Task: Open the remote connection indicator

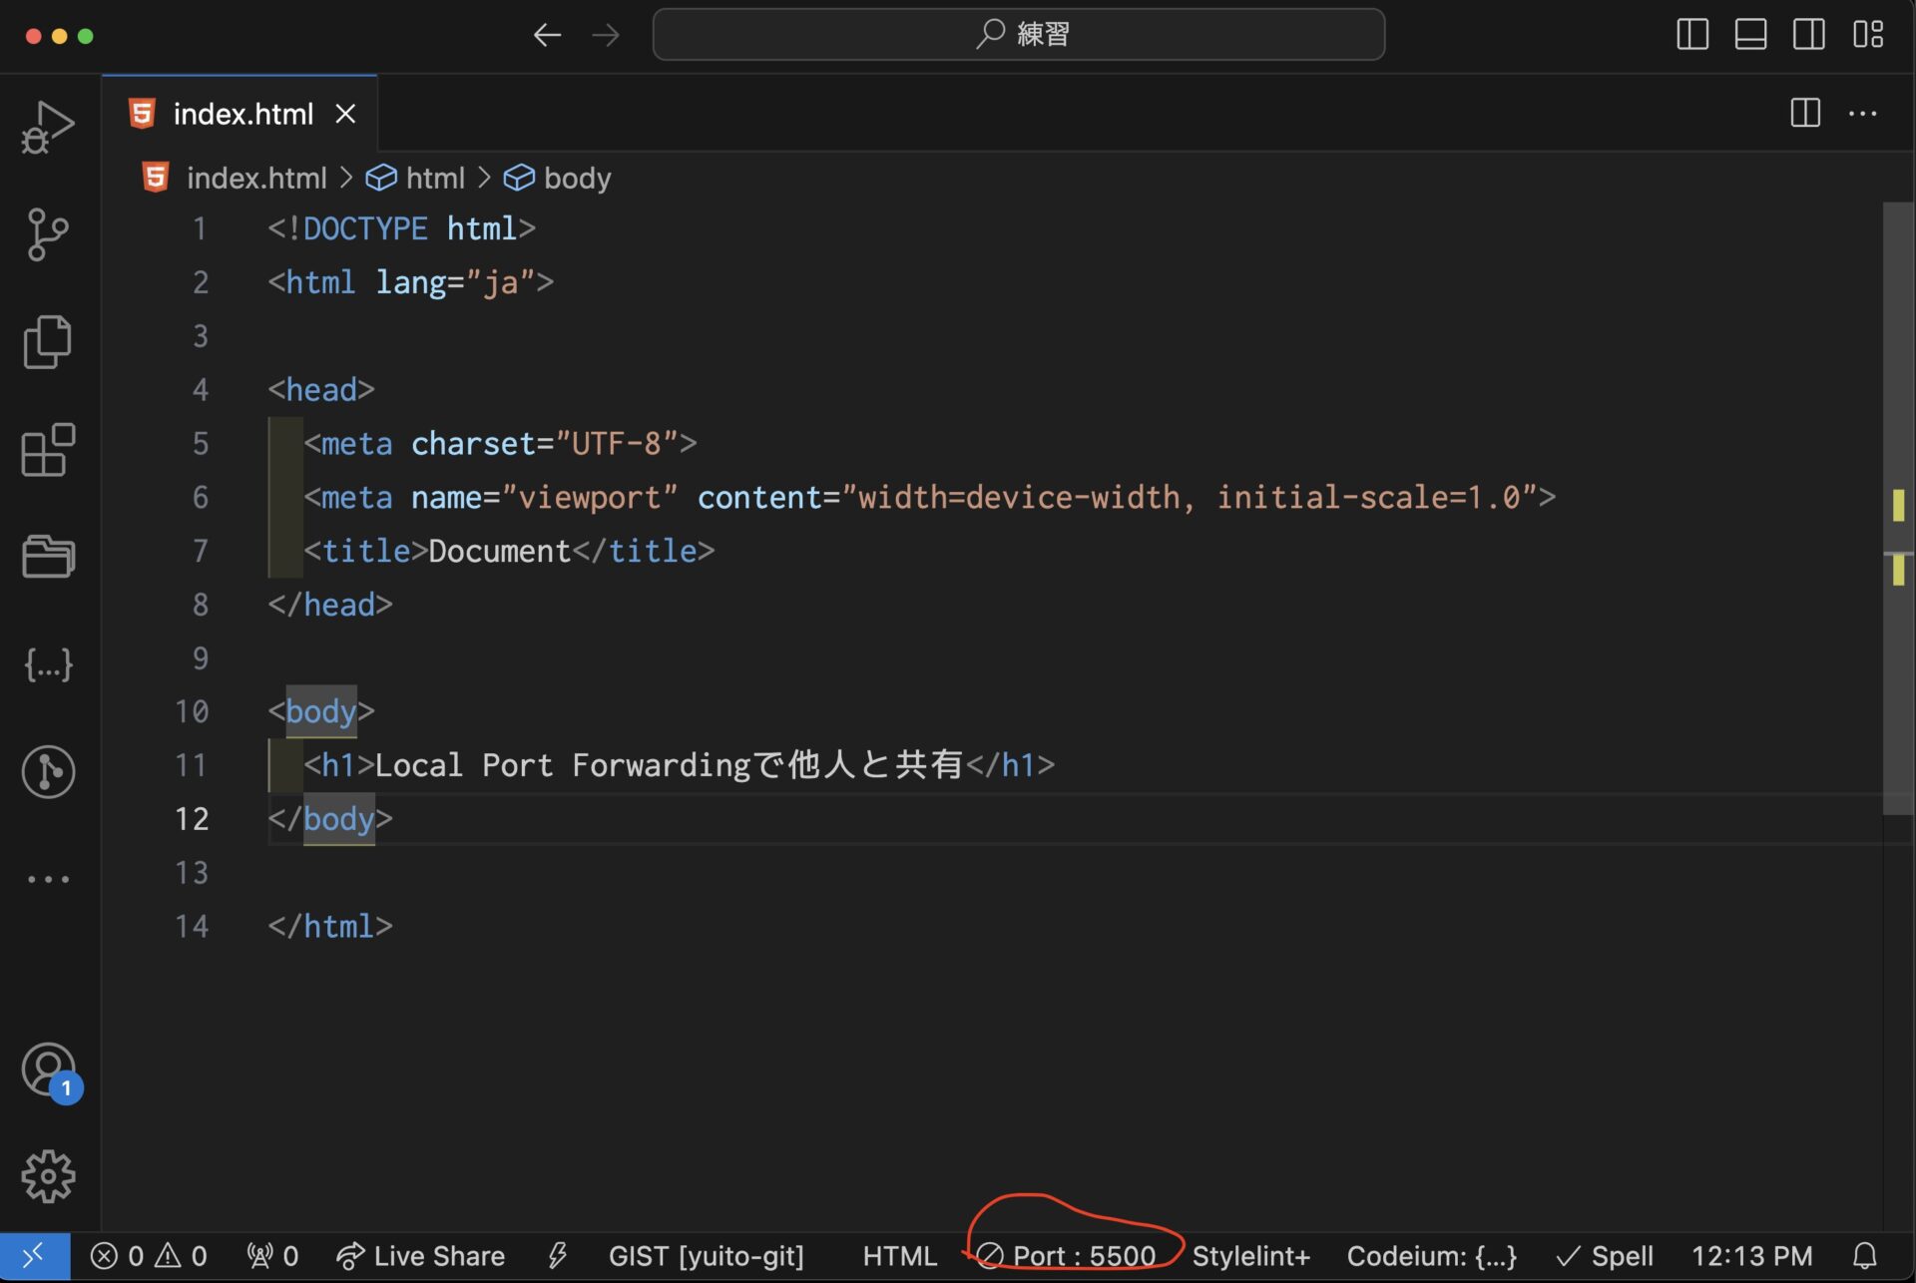Action: point(34,1255)
